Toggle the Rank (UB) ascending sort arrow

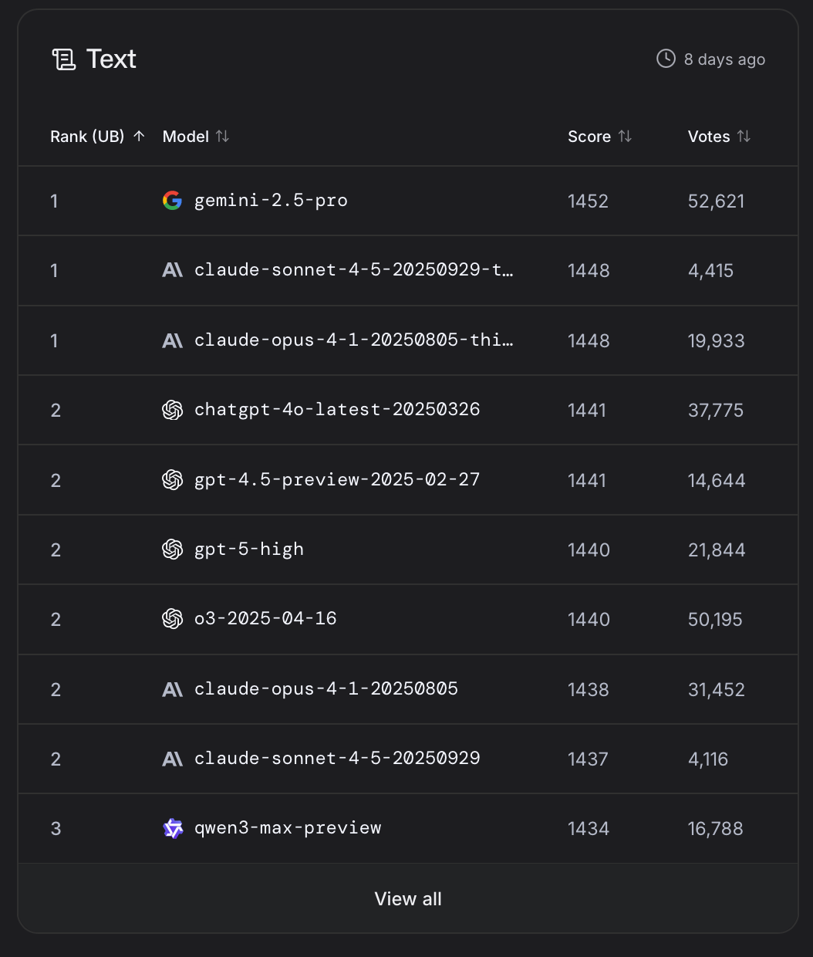[x=139, y=136]
